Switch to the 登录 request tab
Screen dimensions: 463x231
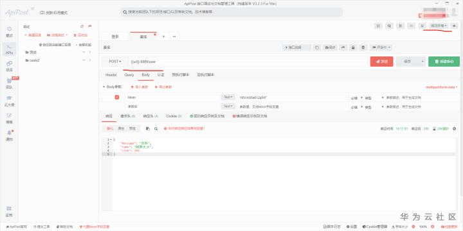pos(115,37)
